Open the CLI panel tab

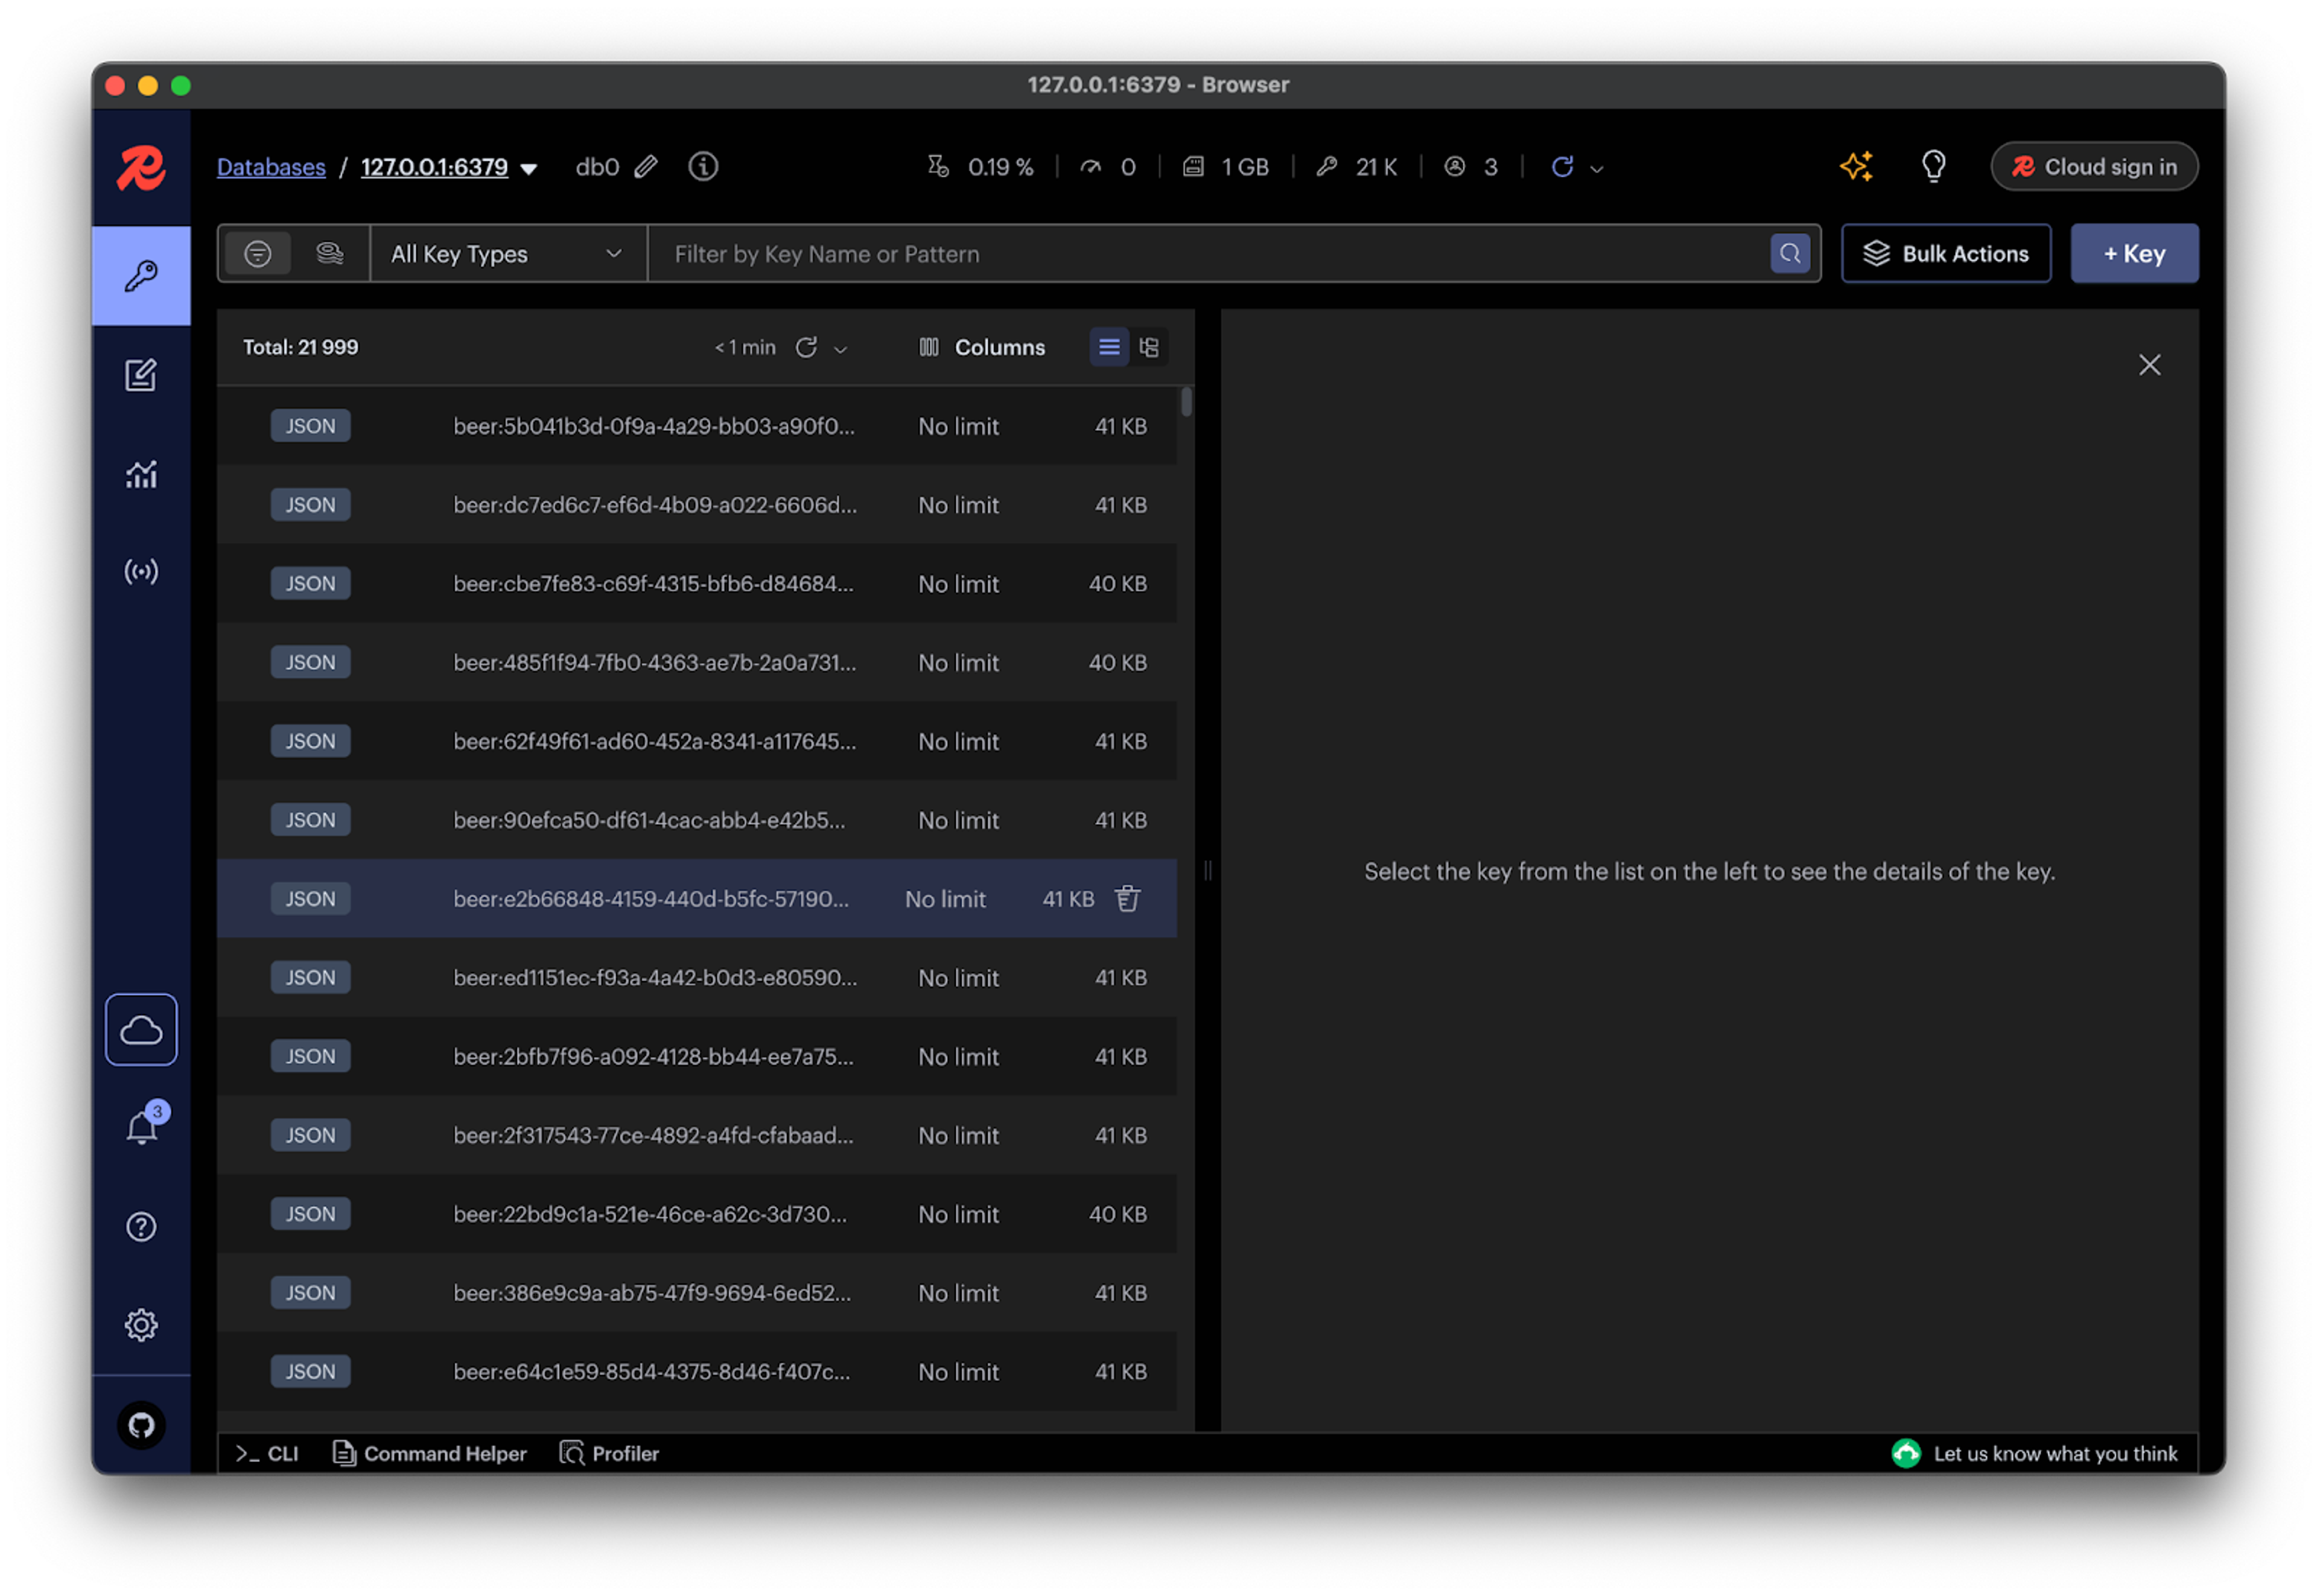[267, 1453]
